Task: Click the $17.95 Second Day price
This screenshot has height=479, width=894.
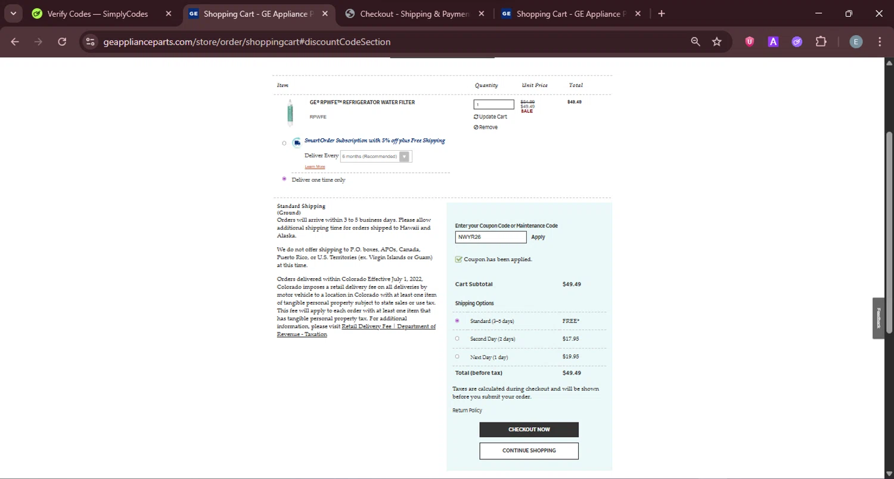Action: coord(570,338)
